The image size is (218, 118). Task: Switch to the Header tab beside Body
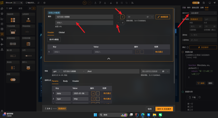[x=76, y=81]
